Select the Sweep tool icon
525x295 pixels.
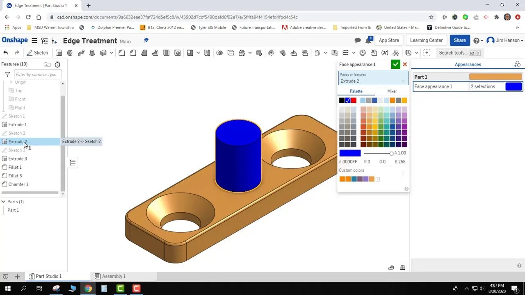(x=81, y=53)
